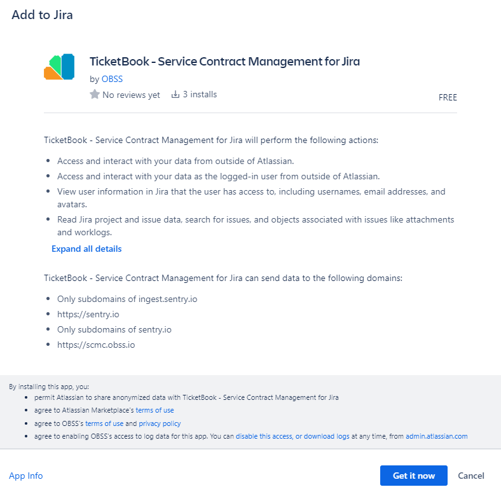Click disable this access, or download logs
The image size is (501, 494).
(292, 436)
